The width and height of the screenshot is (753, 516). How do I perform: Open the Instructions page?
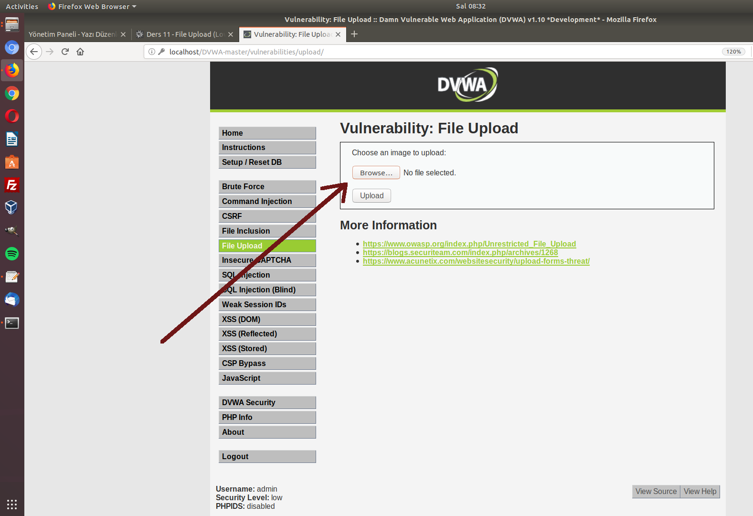pos(267,148)
